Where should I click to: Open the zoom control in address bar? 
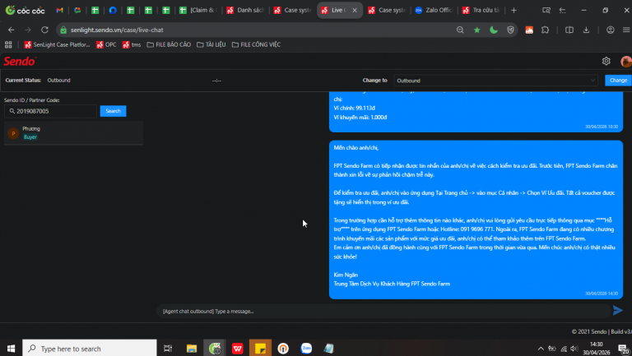click(x=460, y=30)
